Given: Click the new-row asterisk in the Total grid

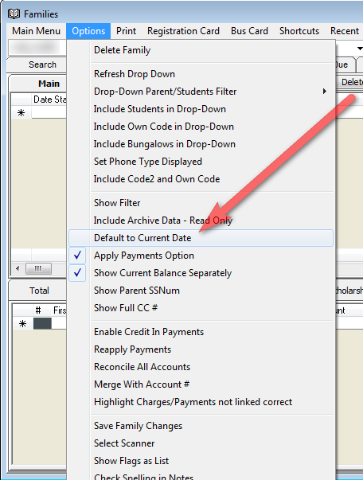Looking at the screenshot, I should click(x=22, y=323).
